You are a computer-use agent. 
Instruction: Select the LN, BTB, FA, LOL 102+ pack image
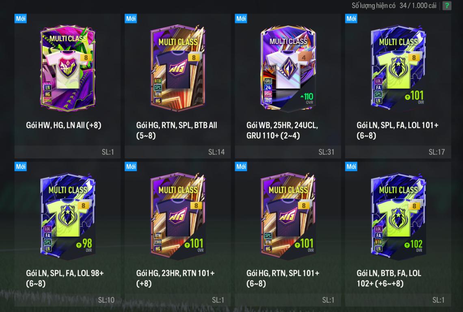(398, 216)
